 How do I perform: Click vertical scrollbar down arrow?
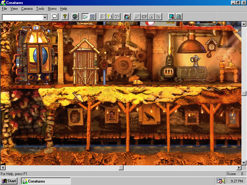[x=244, y=163]
